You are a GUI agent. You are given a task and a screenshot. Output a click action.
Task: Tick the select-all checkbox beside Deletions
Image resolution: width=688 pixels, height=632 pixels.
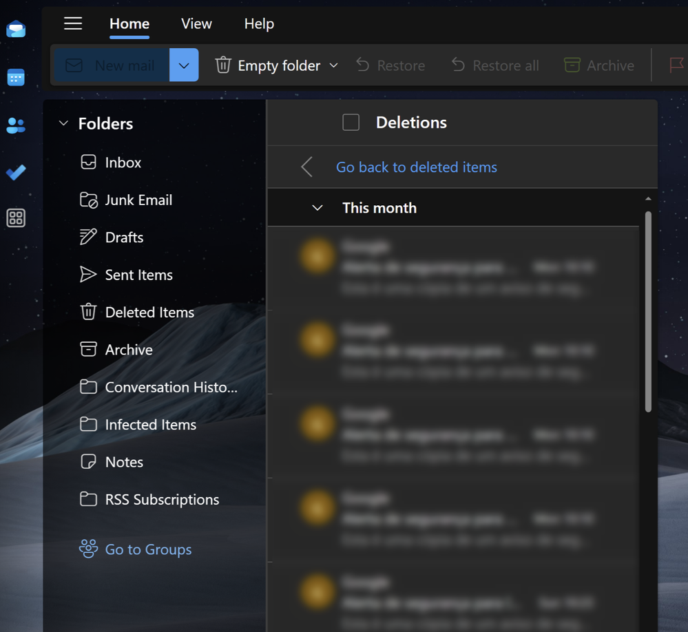pos(351,123)
